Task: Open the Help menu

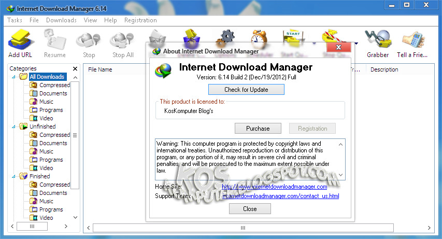Action: coord(110,20)
